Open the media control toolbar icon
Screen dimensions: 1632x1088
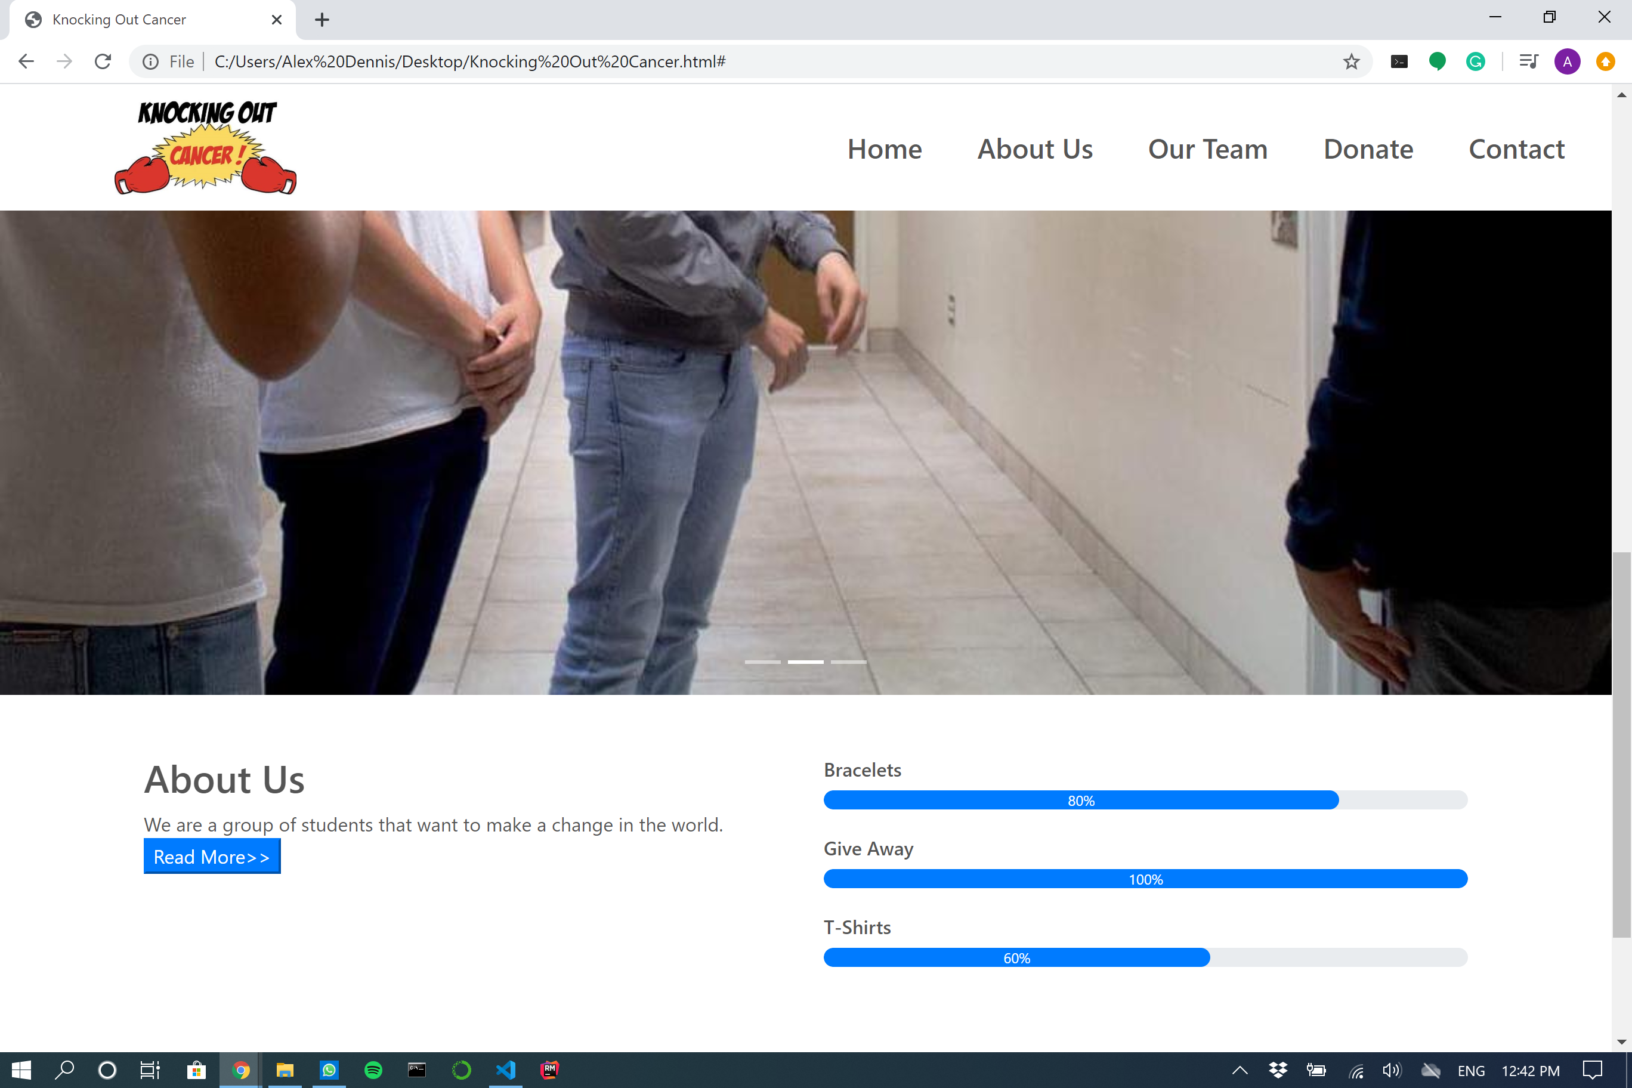coord(1528,62)
